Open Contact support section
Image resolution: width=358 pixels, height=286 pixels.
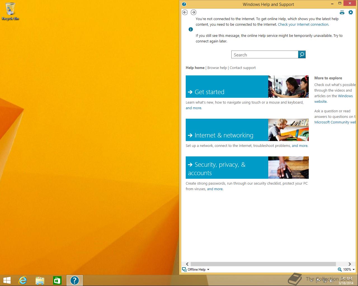[242, 68]
